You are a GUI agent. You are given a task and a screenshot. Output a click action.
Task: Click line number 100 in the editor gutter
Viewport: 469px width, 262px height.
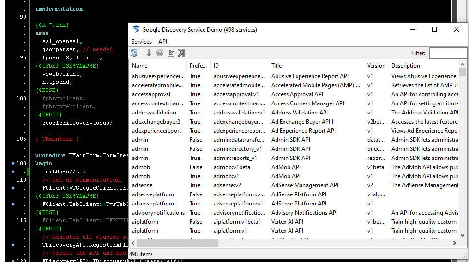pyautogui.click(x=21, y=98)
